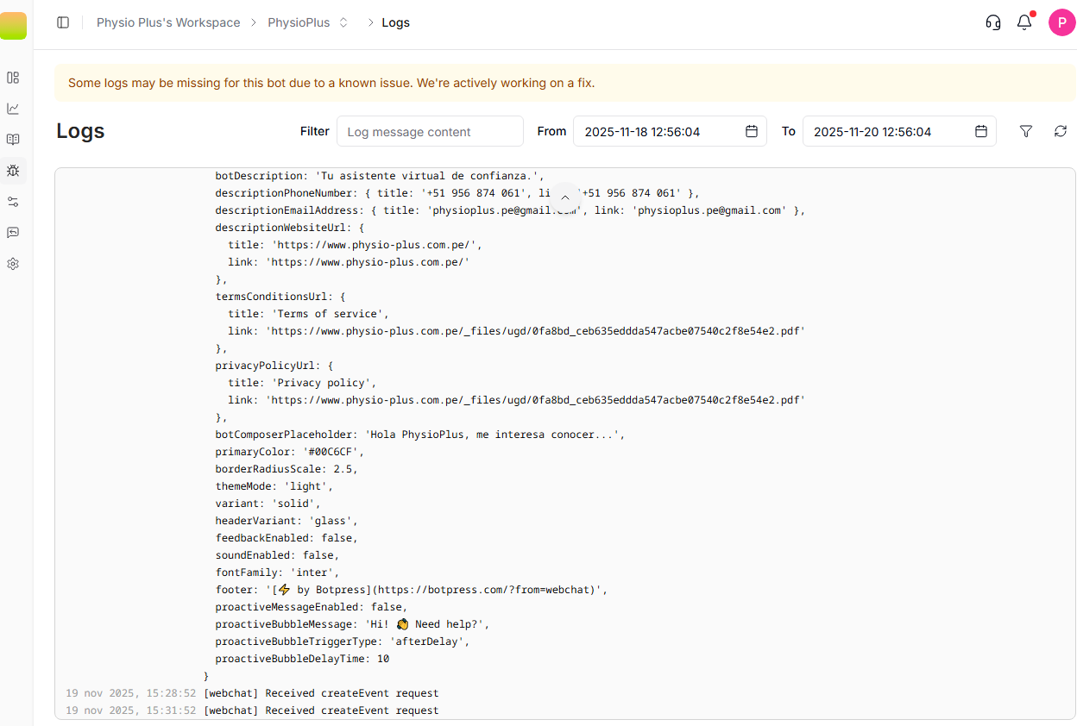Toggle the sidebar panel icon
The height and width of the screenshot is (726, 1077).
click(63, 22)
